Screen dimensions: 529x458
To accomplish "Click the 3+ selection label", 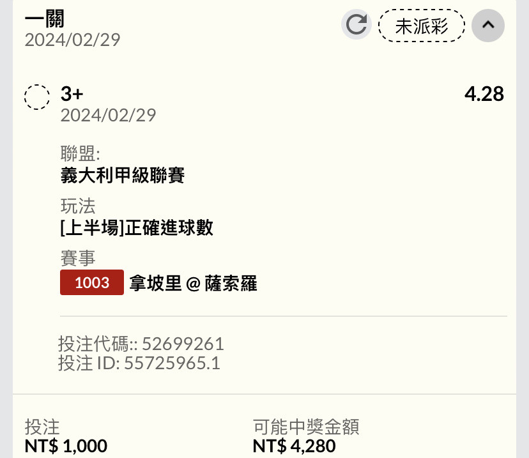I will coord(72,93).
